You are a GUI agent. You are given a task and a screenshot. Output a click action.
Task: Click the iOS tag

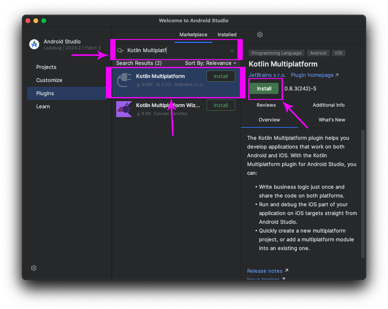(x=339, y=53)
